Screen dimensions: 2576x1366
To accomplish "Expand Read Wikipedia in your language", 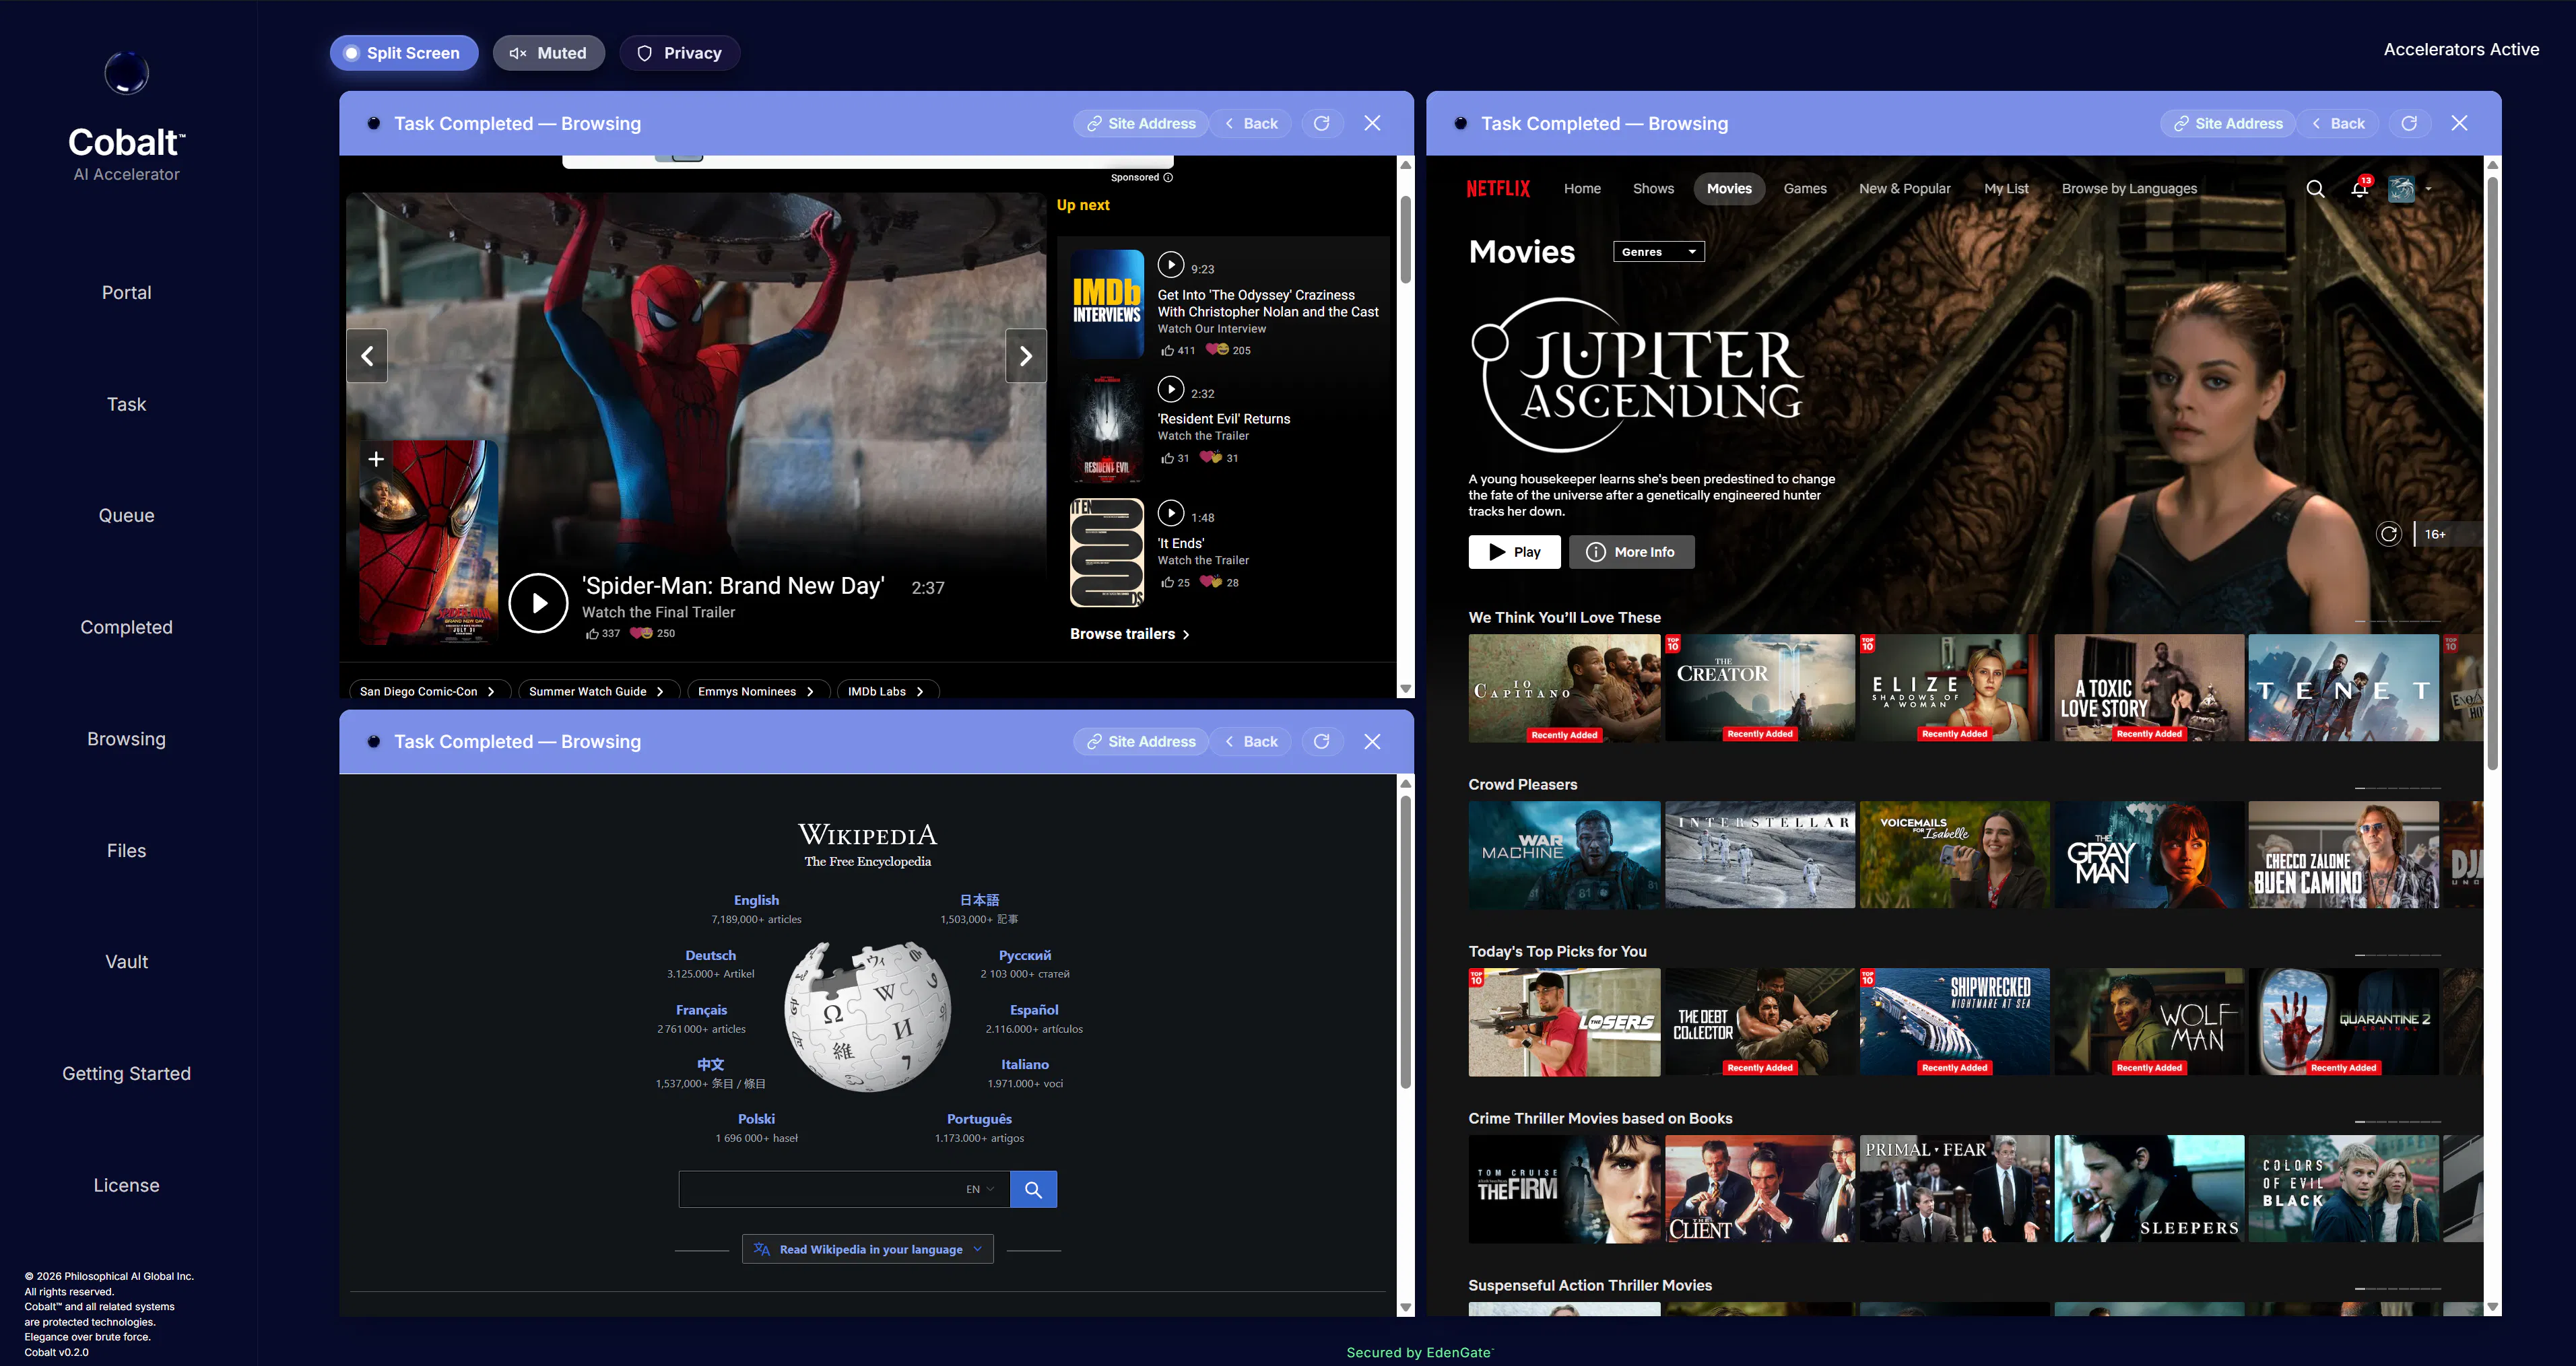I will click(867, 1249).
